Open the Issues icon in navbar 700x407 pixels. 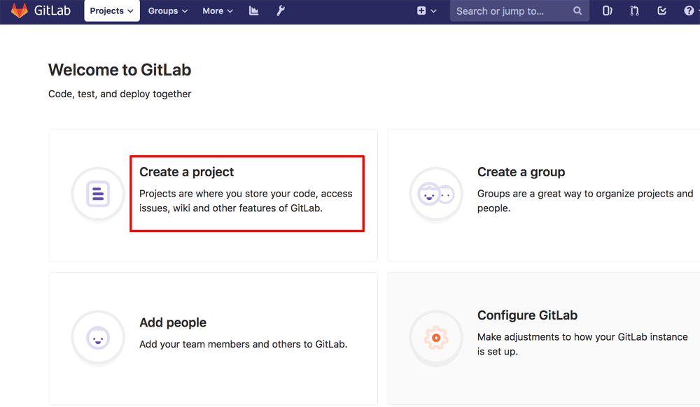point(607,11)
